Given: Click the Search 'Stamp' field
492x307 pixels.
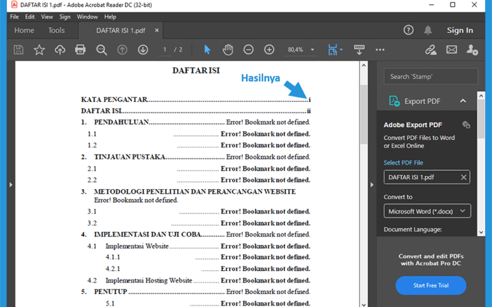Looking at the screenshot, I should click(431, 76).
